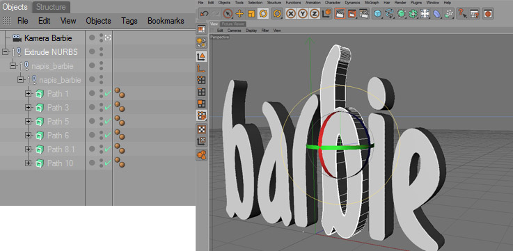Toggle the green check mark on Path 6

click(x=108, y=135)
